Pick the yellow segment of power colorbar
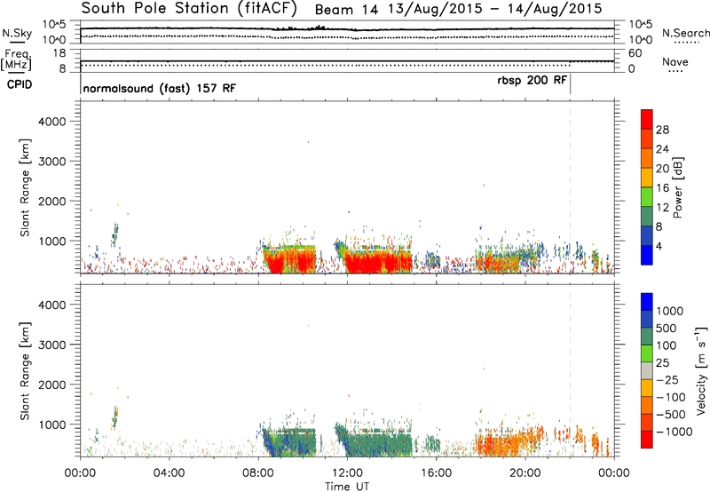Viewport: 710px width, 492px height. point(647,178)
